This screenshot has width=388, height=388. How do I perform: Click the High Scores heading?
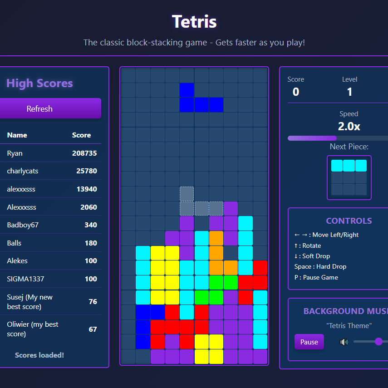(x=39, y=83)
